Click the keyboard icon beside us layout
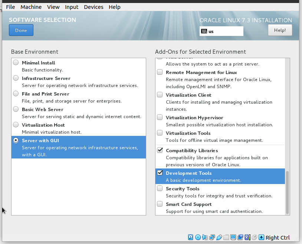Viewport: 302px width, 244px height. click(x=204, y=31)
